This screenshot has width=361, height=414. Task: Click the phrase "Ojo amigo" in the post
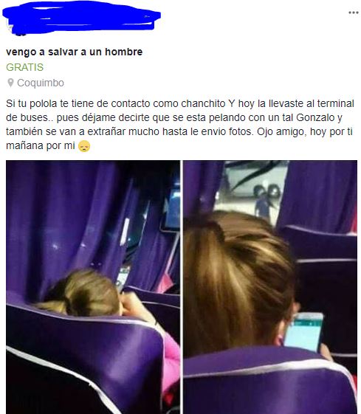282,131
